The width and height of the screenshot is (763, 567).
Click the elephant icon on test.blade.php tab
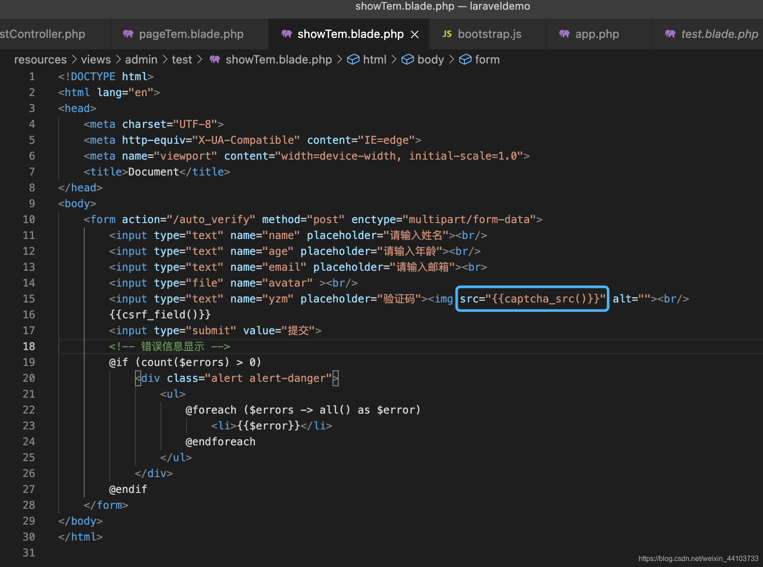click(670, 34)
